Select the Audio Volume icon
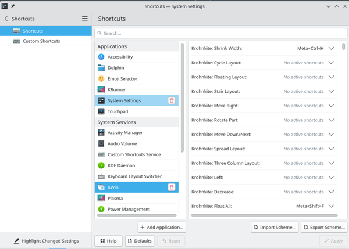The height and width of the screenshot is (249, 349). (101, 143)
